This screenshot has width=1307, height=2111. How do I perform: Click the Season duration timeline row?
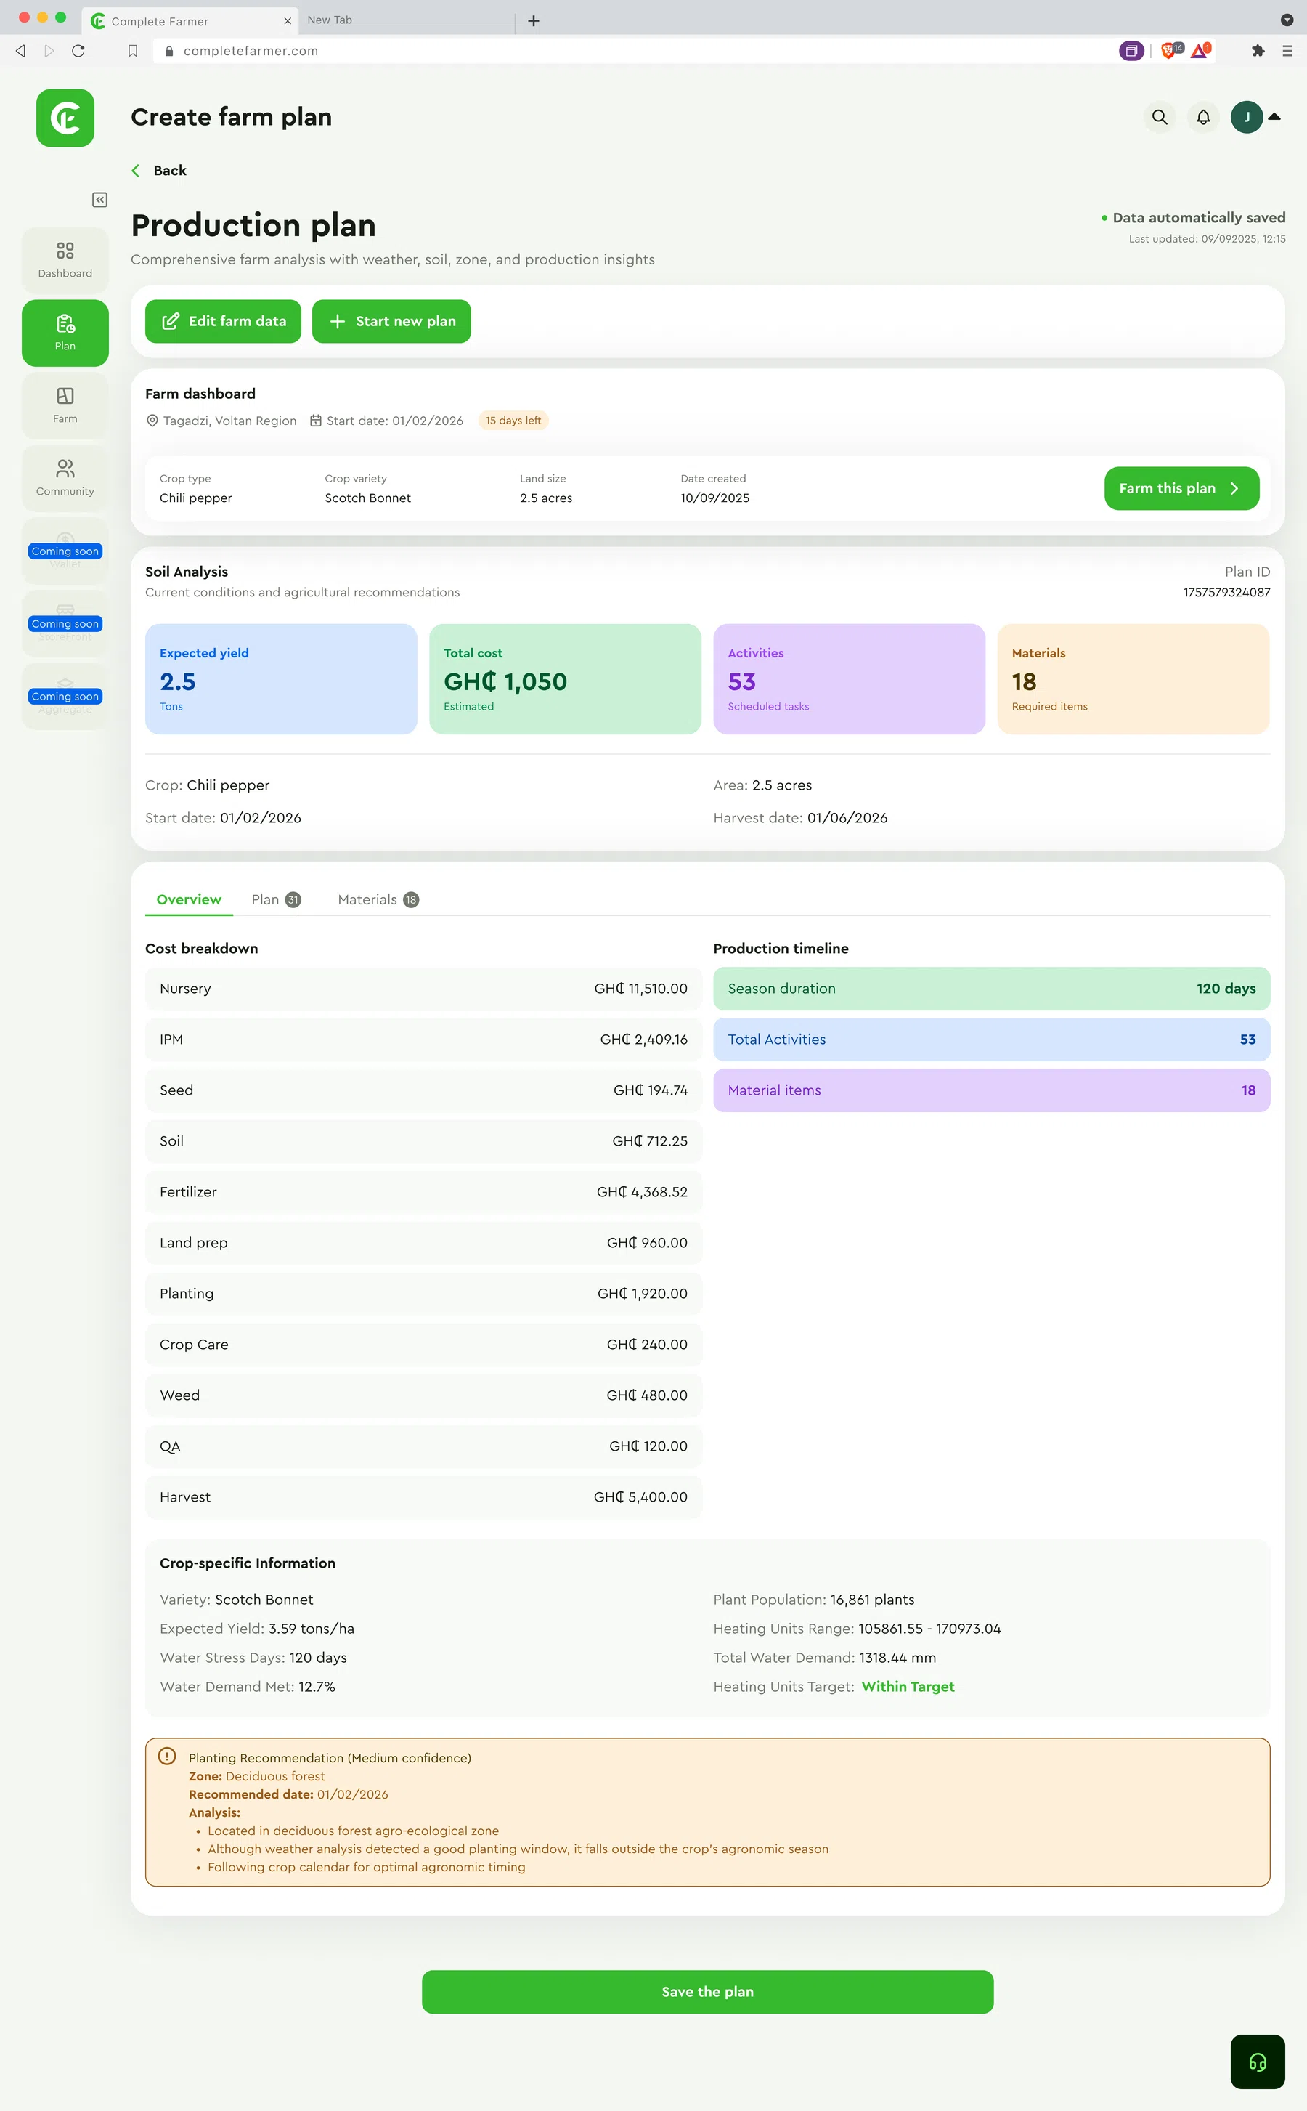click(991, 989)
